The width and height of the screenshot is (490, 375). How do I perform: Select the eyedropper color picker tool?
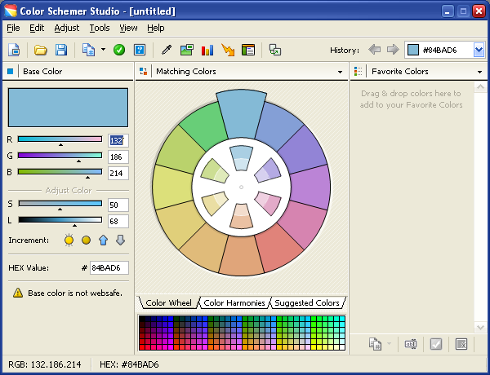point(166,50)
